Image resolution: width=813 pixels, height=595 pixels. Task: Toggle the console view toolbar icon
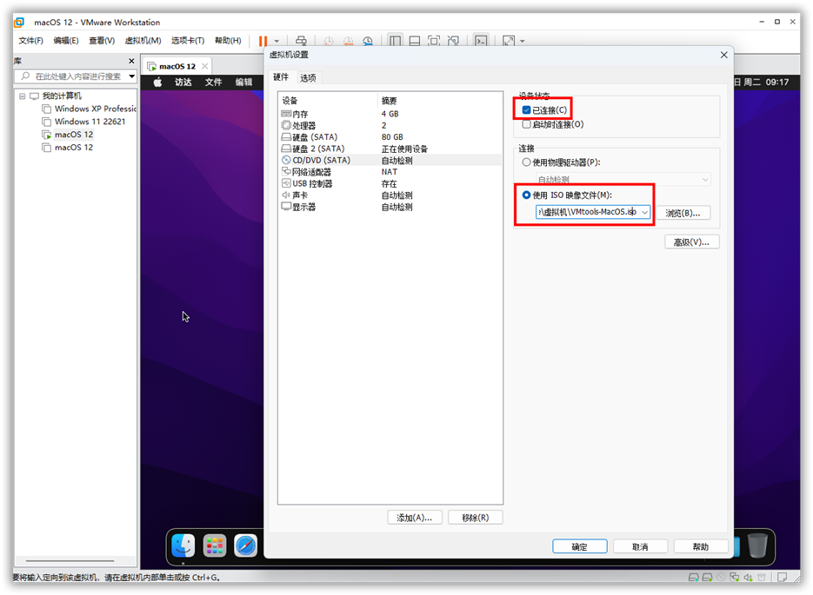coord(481,41)
